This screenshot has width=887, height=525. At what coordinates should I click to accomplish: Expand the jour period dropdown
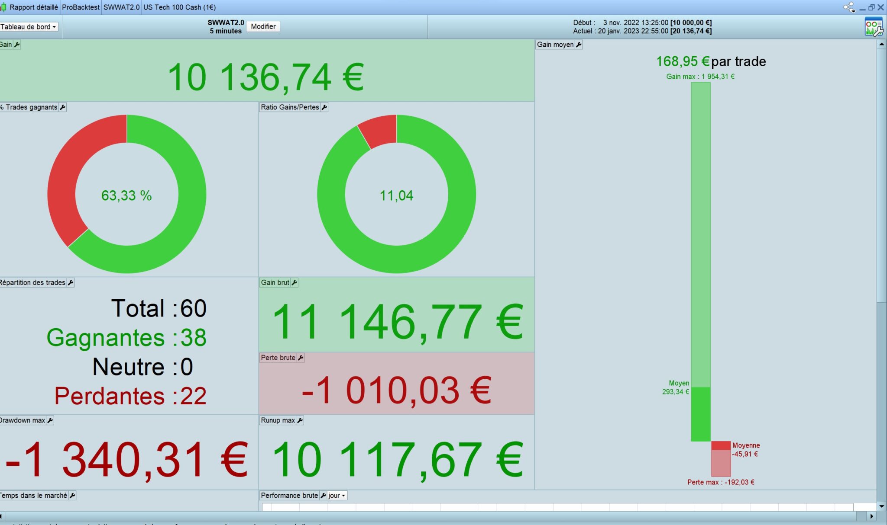tap(337, 496)
